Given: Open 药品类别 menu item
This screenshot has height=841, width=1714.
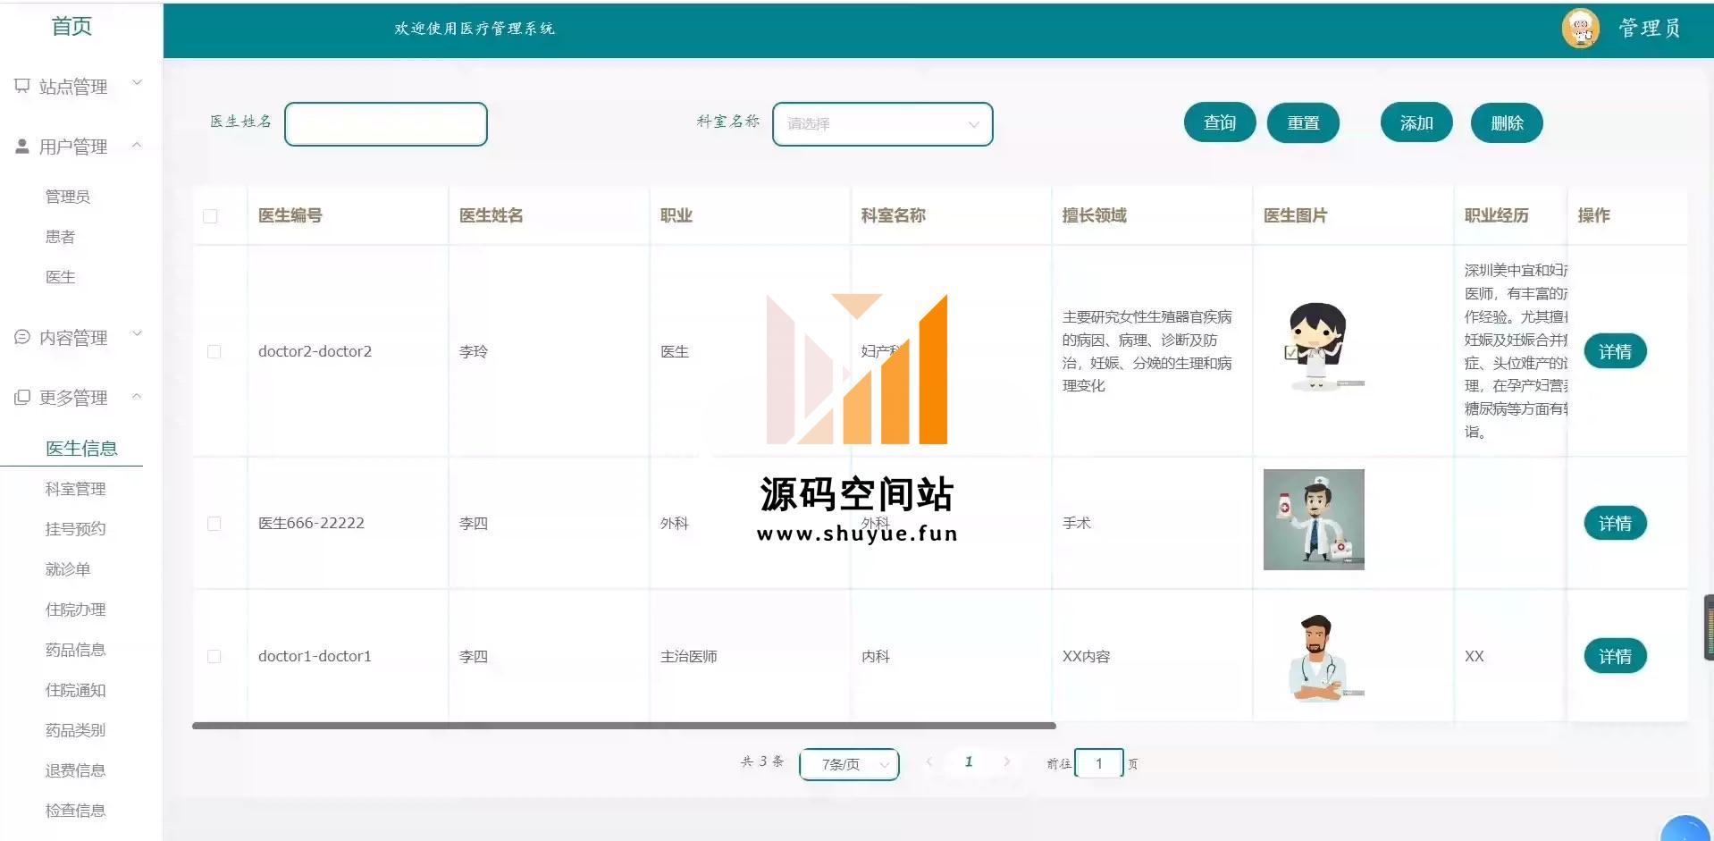Looking at the screenshot, I should pos(75,730).
